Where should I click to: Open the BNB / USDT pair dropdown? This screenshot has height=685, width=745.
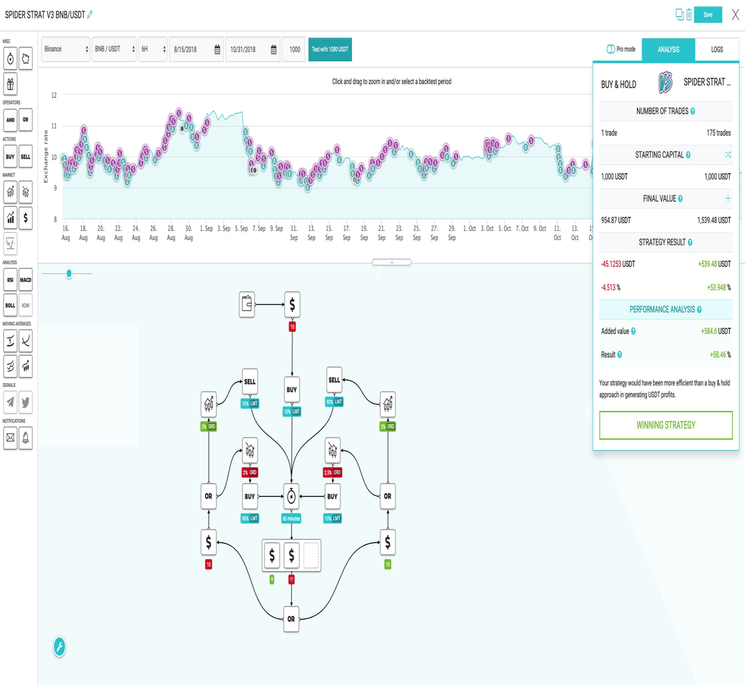coord(114,49)
